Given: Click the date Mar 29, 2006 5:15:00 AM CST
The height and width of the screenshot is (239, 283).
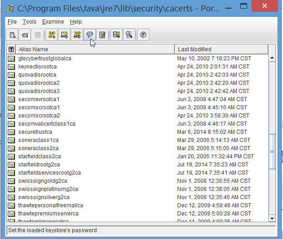Looking at the screenshot, I should tap(213, 148).
